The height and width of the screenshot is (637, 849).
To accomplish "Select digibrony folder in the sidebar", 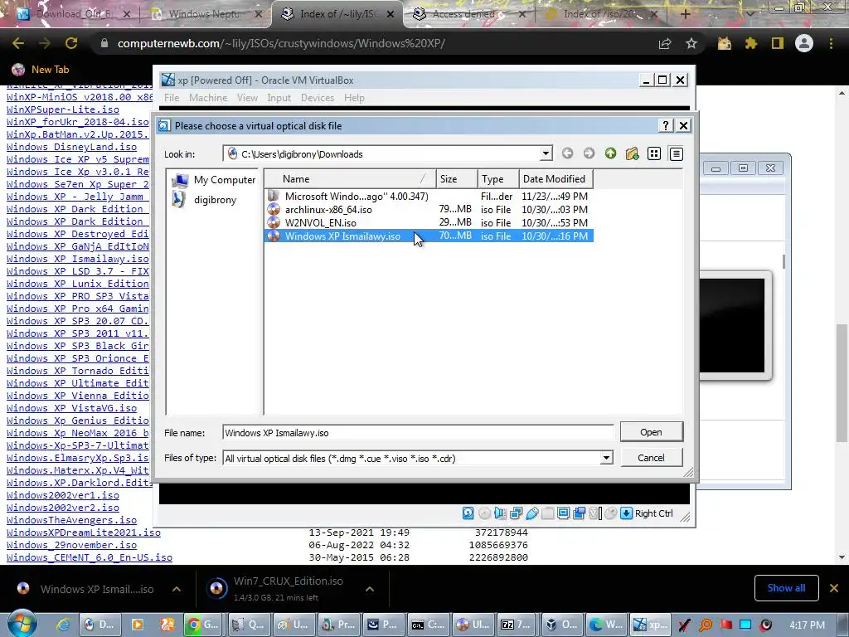I will click(x=205, y=199).
